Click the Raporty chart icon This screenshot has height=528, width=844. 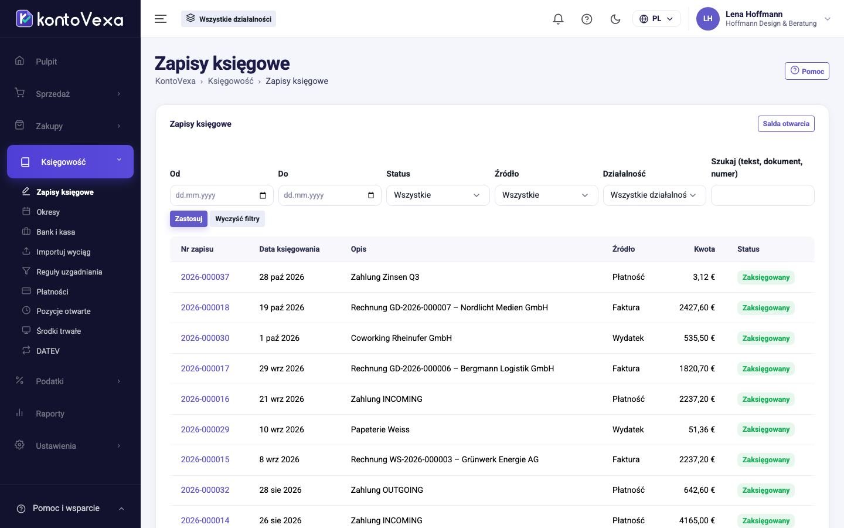pos(19,413)
